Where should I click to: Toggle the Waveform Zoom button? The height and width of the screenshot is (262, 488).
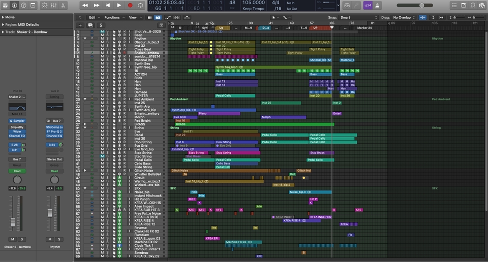coord(422,17)
